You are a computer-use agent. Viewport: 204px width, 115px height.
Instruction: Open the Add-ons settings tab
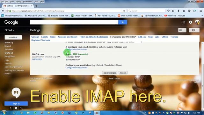click(x=142, y=37)
